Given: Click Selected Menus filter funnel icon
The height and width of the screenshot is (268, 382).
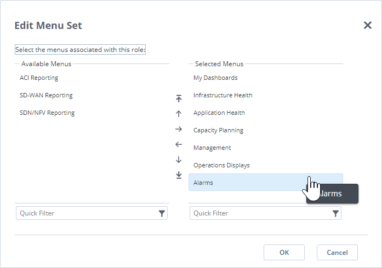Looking at the screenshot, I should 335,213.
